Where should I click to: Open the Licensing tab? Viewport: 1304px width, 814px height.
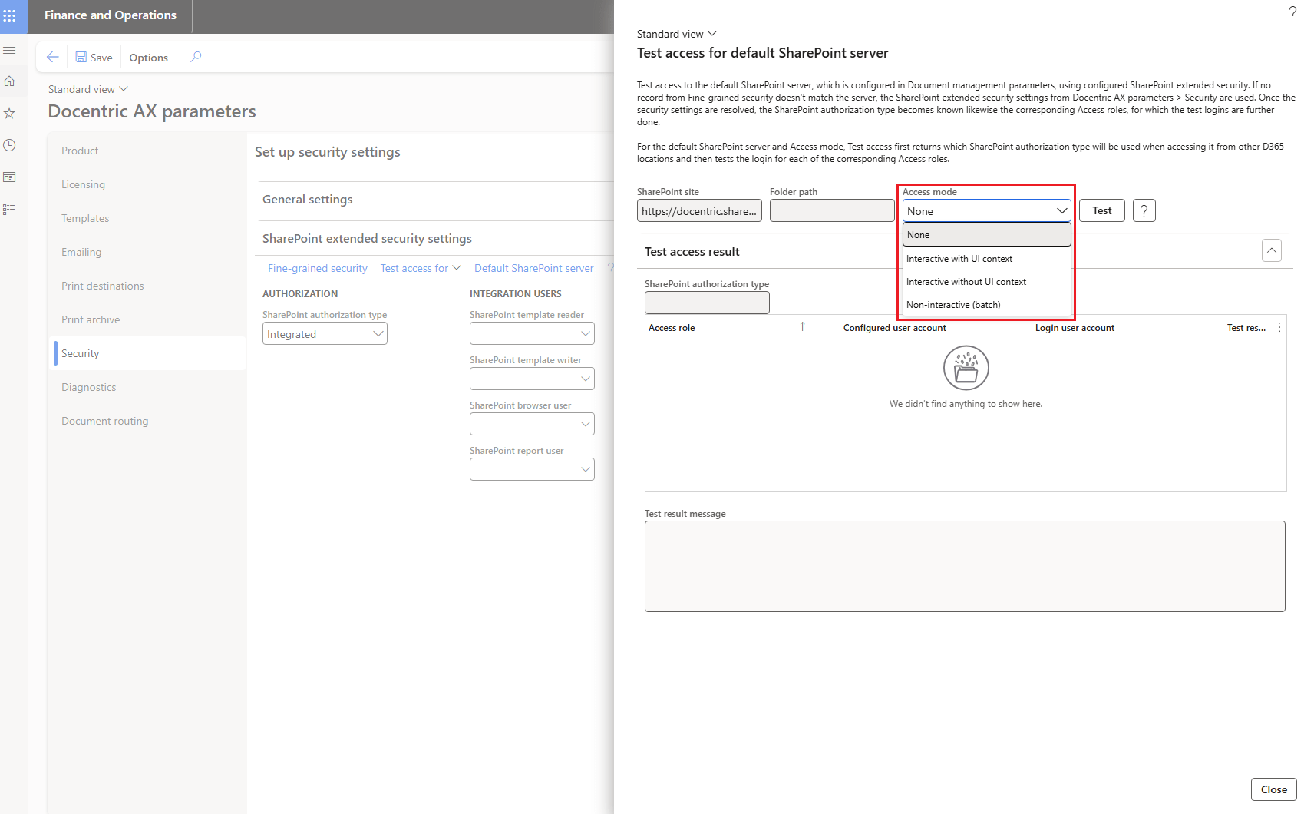(83, 185)
